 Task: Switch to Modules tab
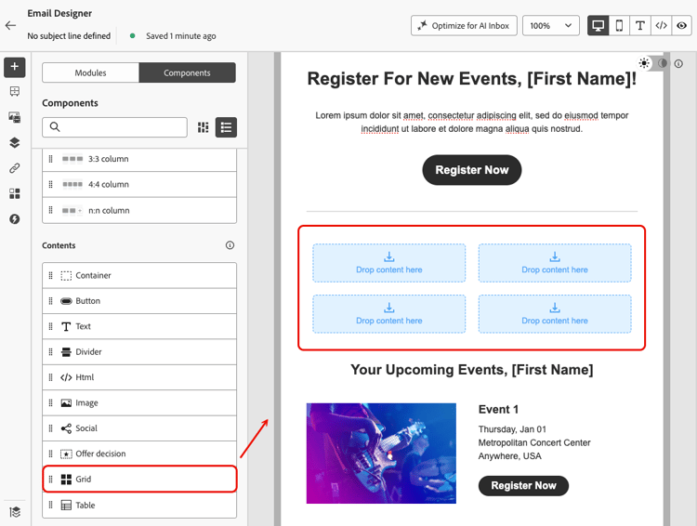click(x=91, y=72)
